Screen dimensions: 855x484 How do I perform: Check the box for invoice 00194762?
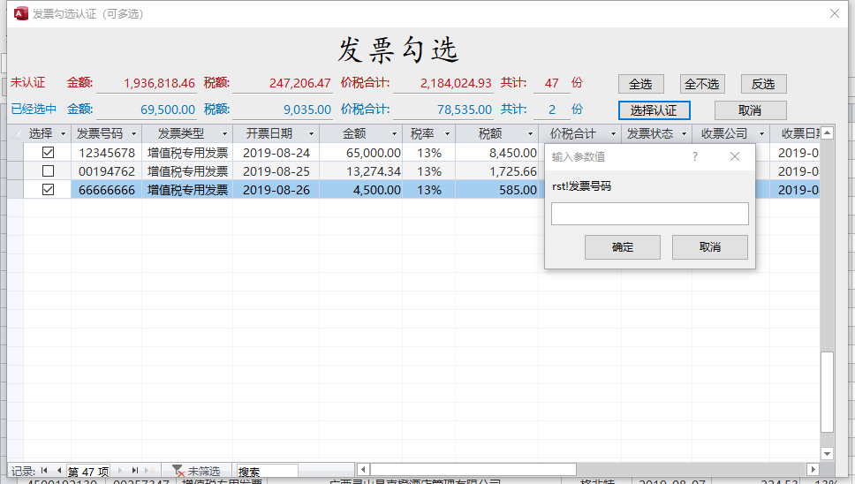pos(48,171)
